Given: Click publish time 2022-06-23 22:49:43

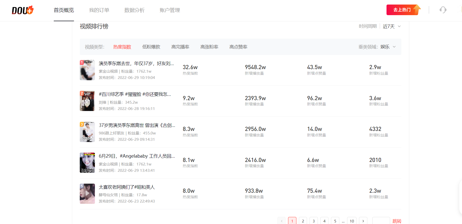Looking at the screenshot, I should 127,201.
